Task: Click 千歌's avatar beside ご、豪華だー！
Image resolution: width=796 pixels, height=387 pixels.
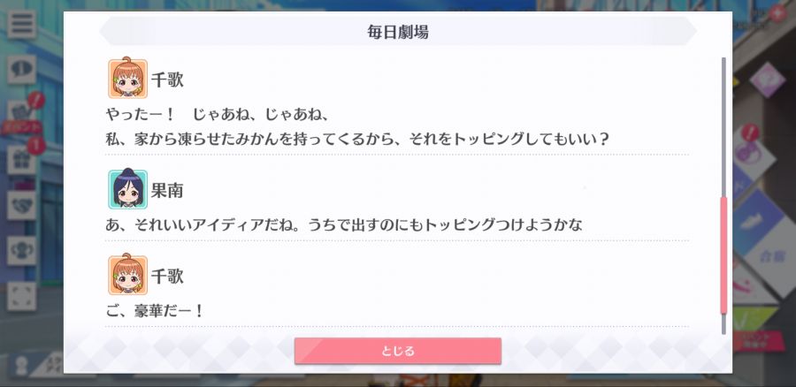Action: (x=128, y=275)
